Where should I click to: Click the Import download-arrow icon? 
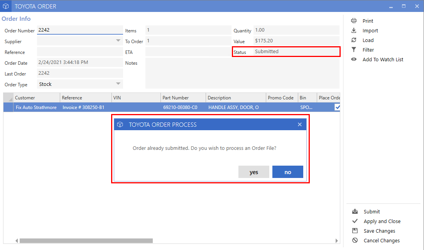[354, 30]
